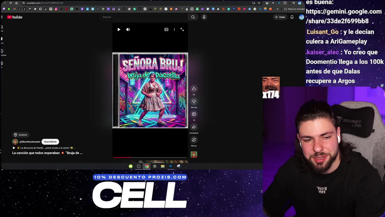Like the Short with thumbs up
385x217 pixels.
point(194,89)
